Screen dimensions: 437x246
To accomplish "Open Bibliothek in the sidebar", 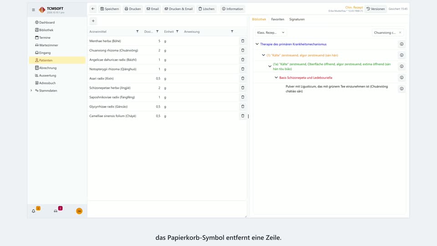I will click(x=57, y=30).
